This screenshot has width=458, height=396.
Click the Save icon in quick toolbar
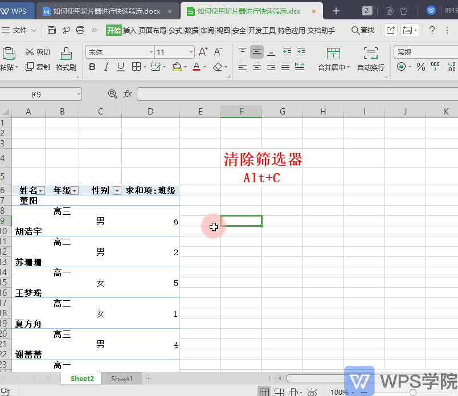(52, 30)
